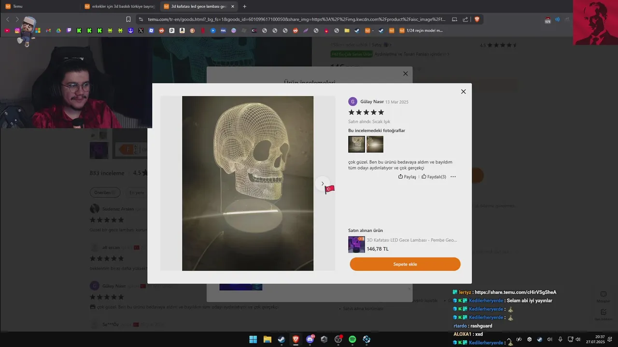The height and width of the screenshot is (347, 618).
Task: Open a new browser tab
Action: (x=244, y=6)
